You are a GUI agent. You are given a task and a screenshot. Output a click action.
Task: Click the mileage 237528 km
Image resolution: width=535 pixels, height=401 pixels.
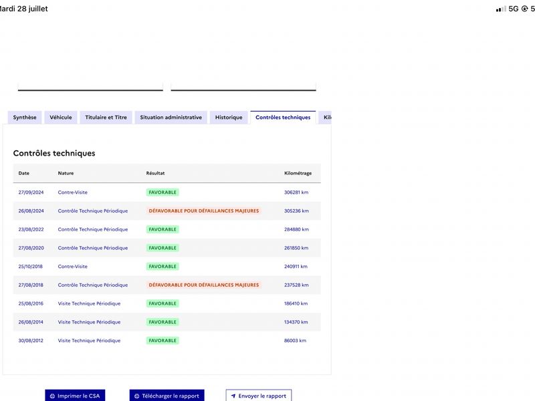(x=296, y=285)
